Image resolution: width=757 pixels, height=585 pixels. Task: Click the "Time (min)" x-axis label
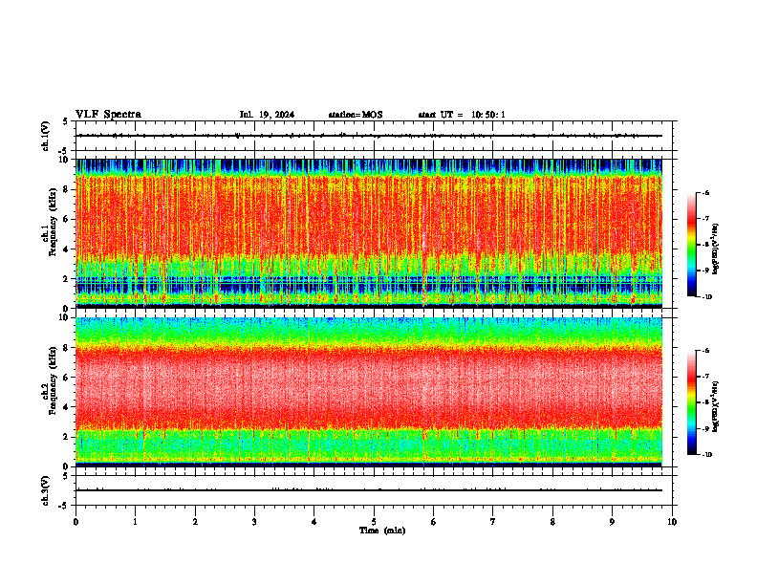click(382, 531)
